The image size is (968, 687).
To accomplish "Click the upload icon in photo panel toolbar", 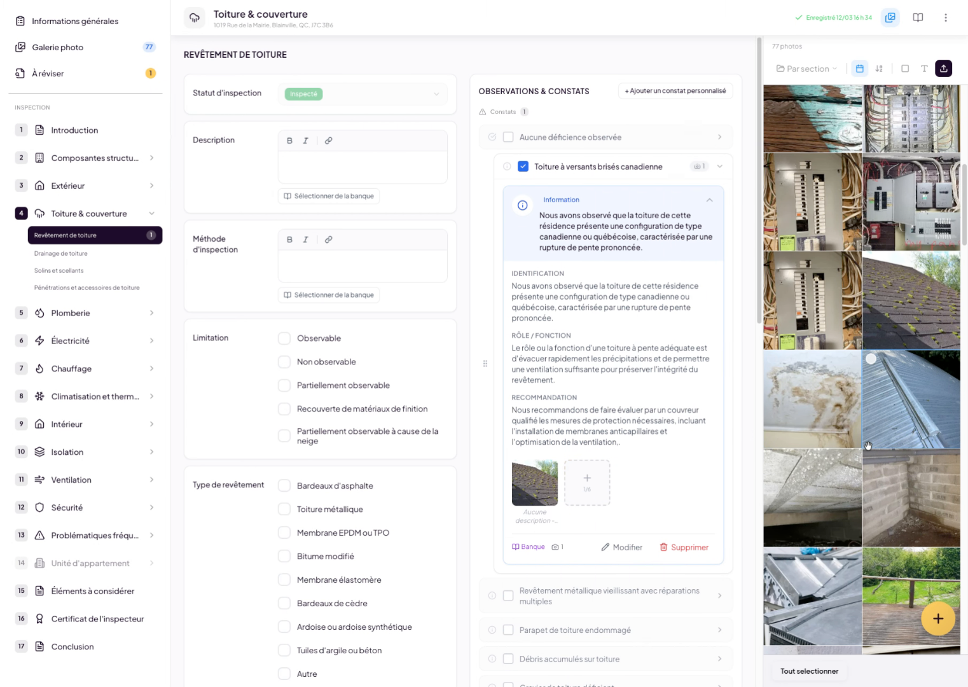I will tap(943, 69).
